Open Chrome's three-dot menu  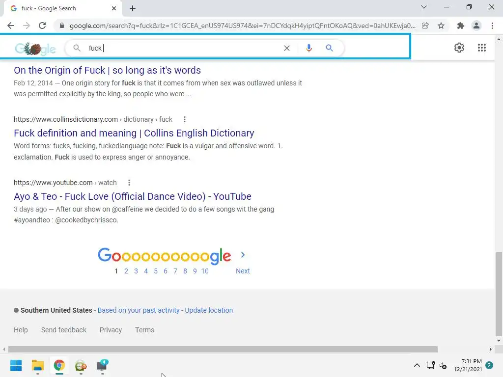click(x=492, y=26)
